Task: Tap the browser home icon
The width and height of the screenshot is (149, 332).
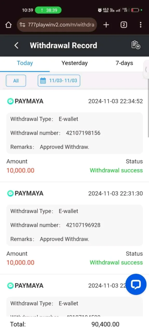Action: pos(9,25)
